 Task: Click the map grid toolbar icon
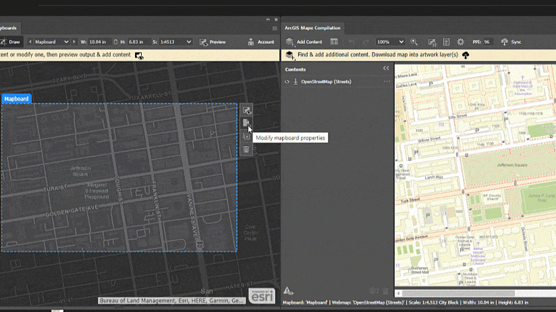433,42
